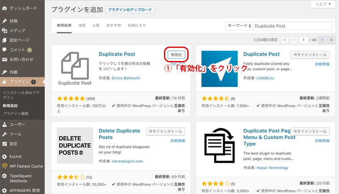
Task: Click the pages icon beside 固定ページ
Action: pyautogui.click(x=5, y=40)
